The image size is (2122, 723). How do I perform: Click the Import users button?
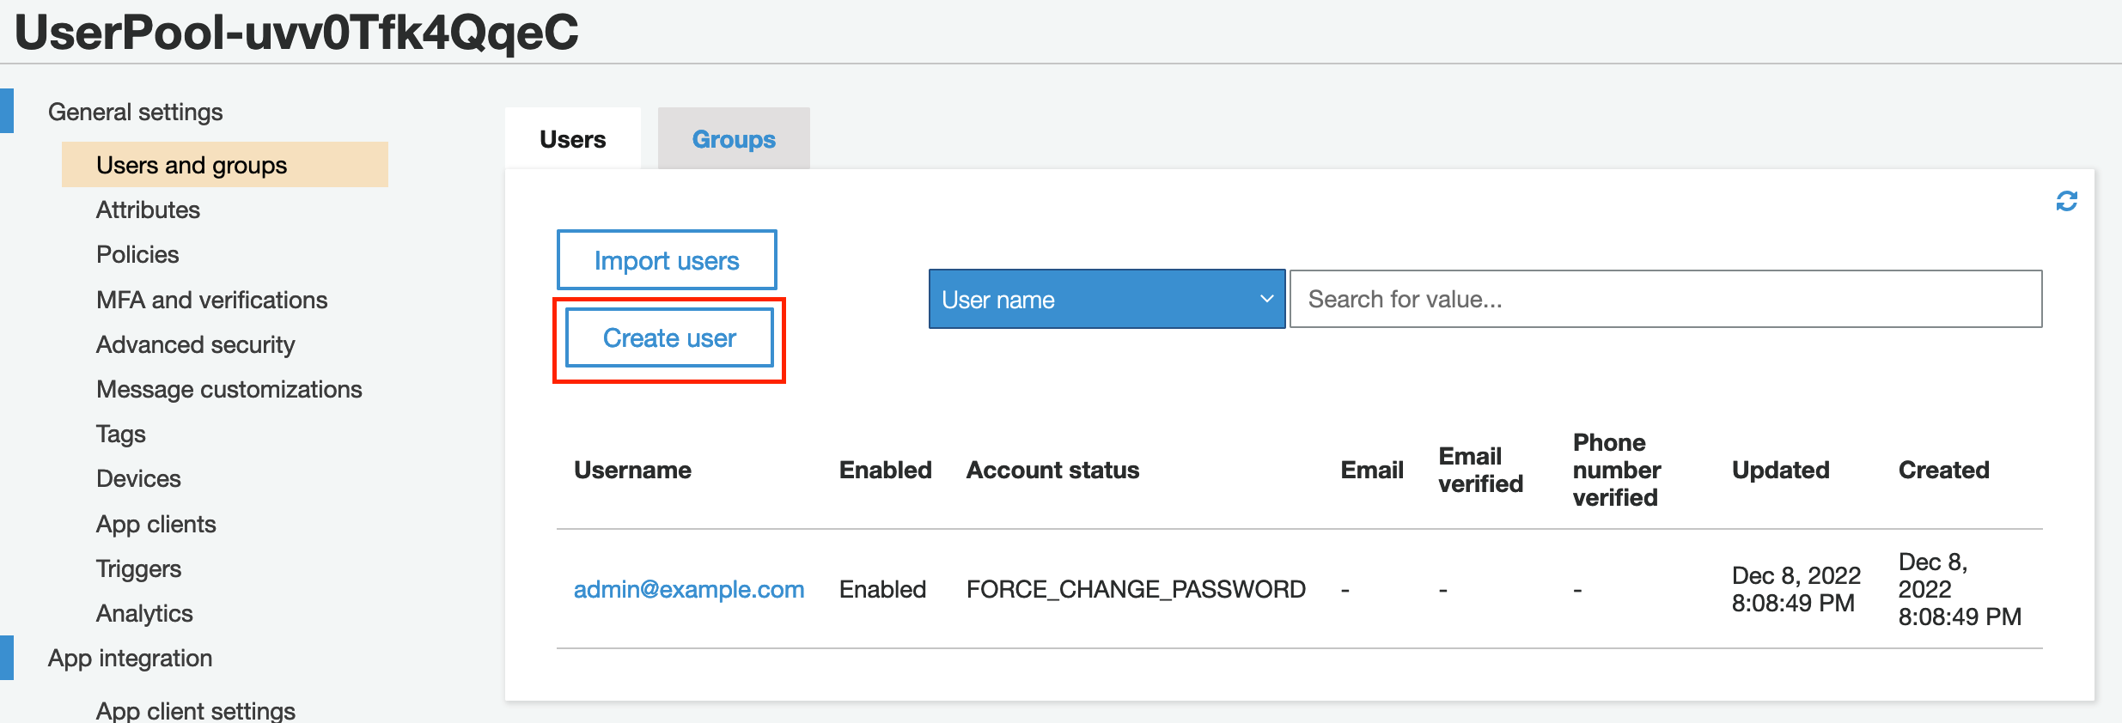point(667,260)
